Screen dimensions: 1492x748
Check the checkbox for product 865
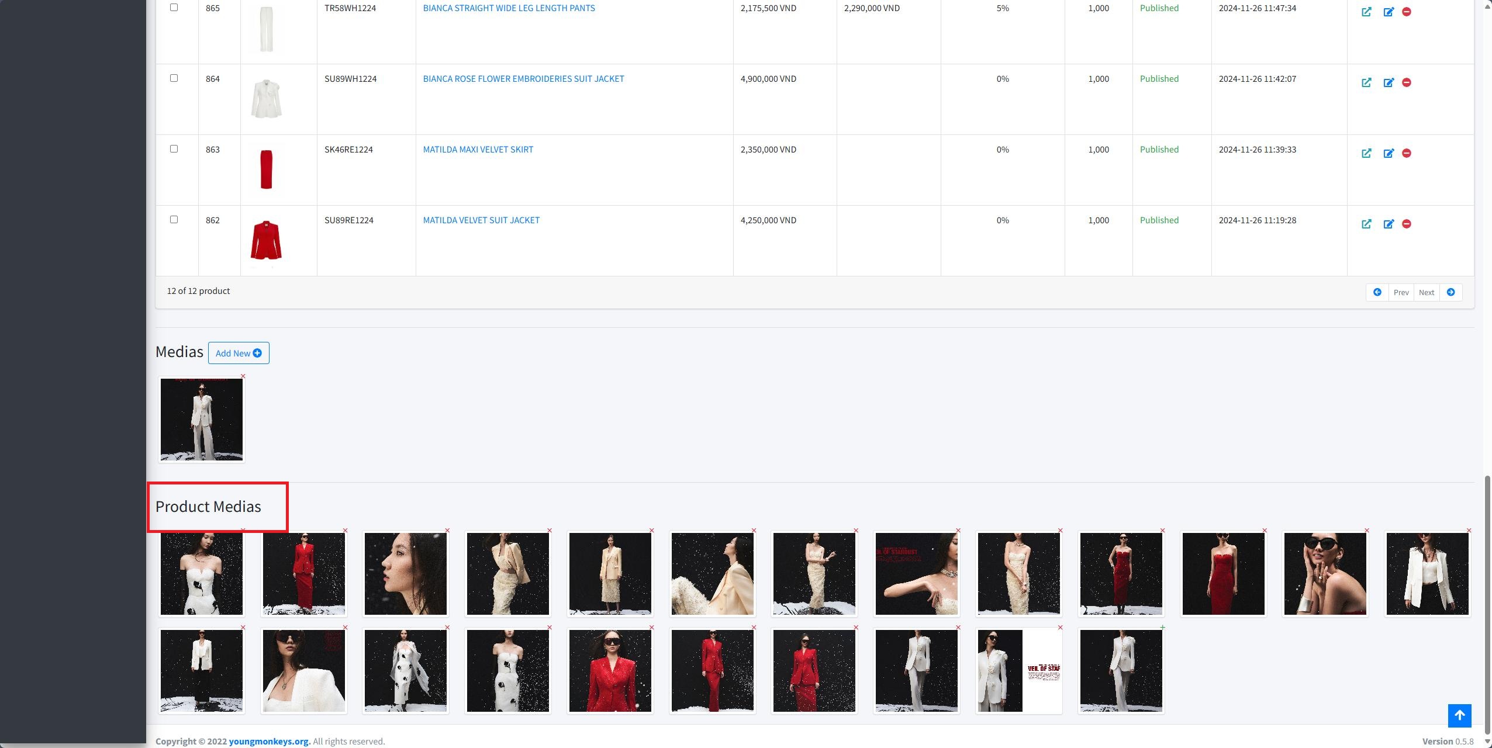click(x=174, y=8)
